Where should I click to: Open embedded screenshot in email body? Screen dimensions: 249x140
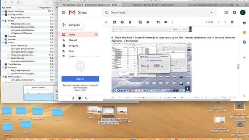(151, 67)
